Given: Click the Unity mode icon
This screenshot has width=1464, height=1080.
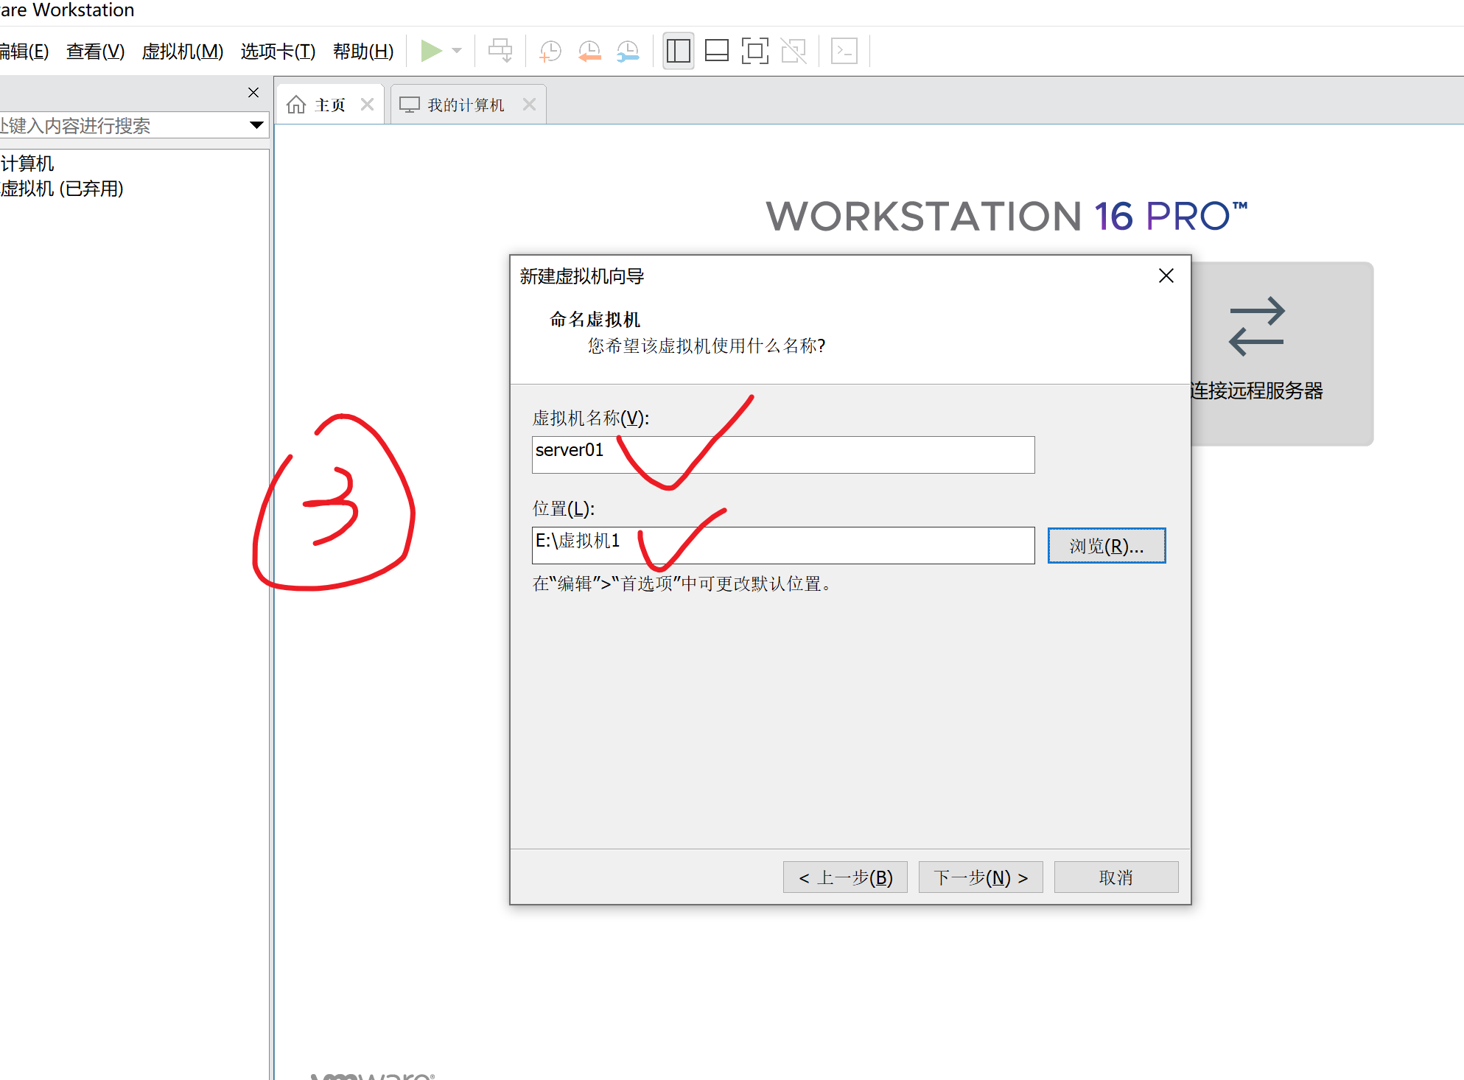Looking at the screenshot, I should pyautogui.click(x=794, y=51).
